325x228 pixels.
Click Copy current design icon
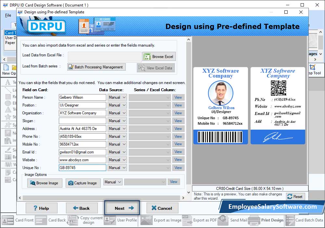click(x=73, y=220)
